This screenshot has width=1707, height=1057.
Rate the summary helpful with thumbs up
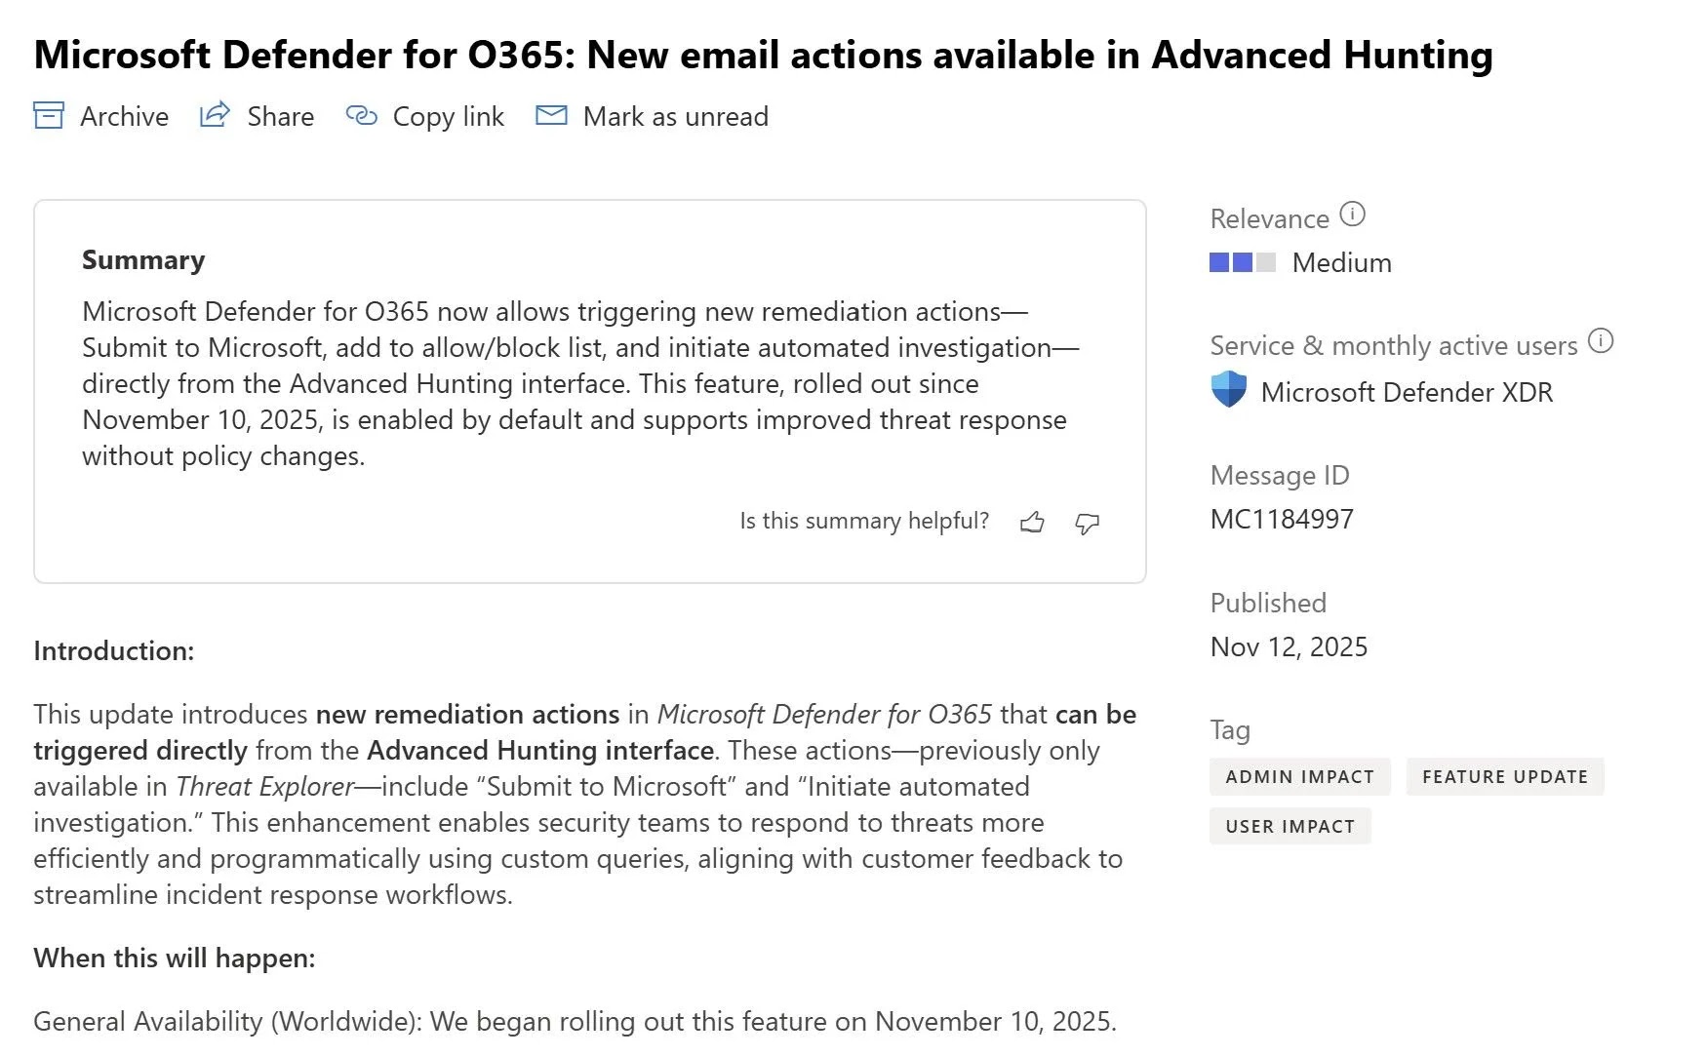[1033, 523]
